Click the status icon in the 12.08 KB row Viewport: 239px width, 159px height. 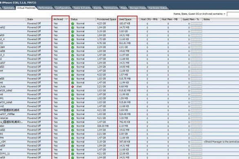point(73,154)
